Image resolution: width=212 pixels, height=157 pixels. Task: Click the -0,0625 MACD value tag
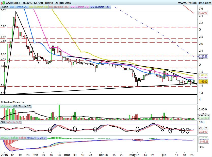[x=204, y=142]
